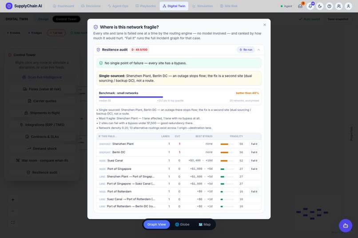Click Scan live intelligence

pos(42,77)
